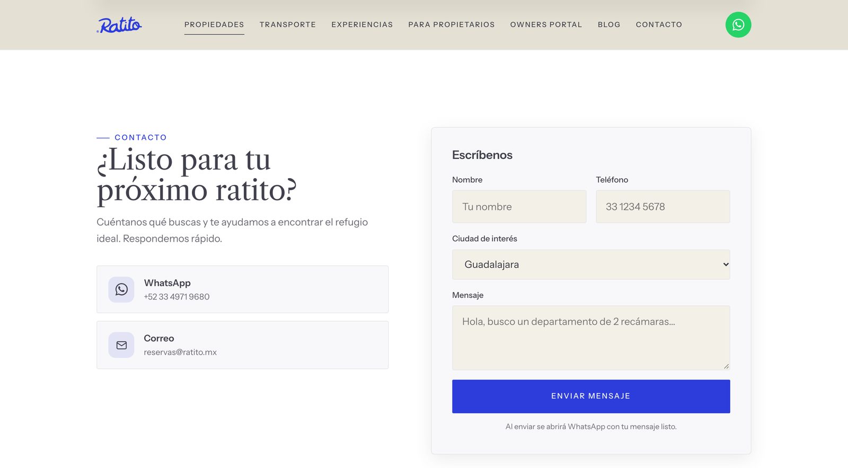Go to Transporte page

coord(288,24)
